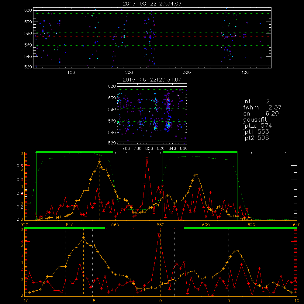This screenshot has height=304, width=304.
Task: Click x-axis label 200 on the top image
Action: 129,73
